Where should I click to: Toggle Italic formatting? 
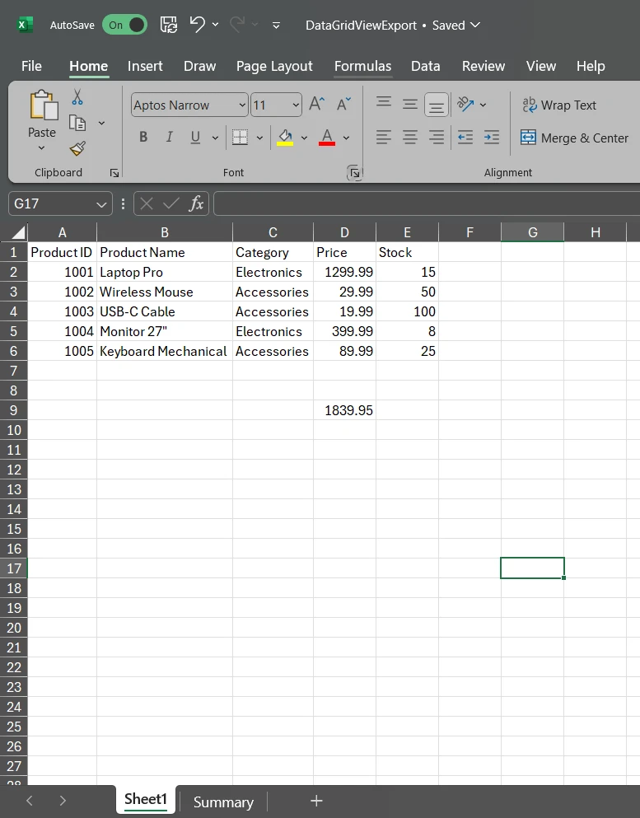(x=170, y=138)
